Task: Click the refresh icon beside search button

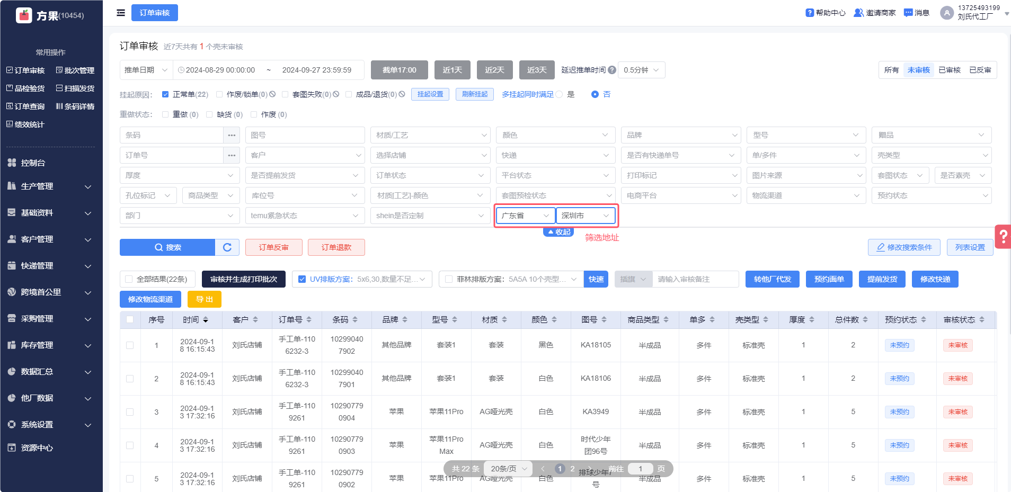Action: point(227,247)
